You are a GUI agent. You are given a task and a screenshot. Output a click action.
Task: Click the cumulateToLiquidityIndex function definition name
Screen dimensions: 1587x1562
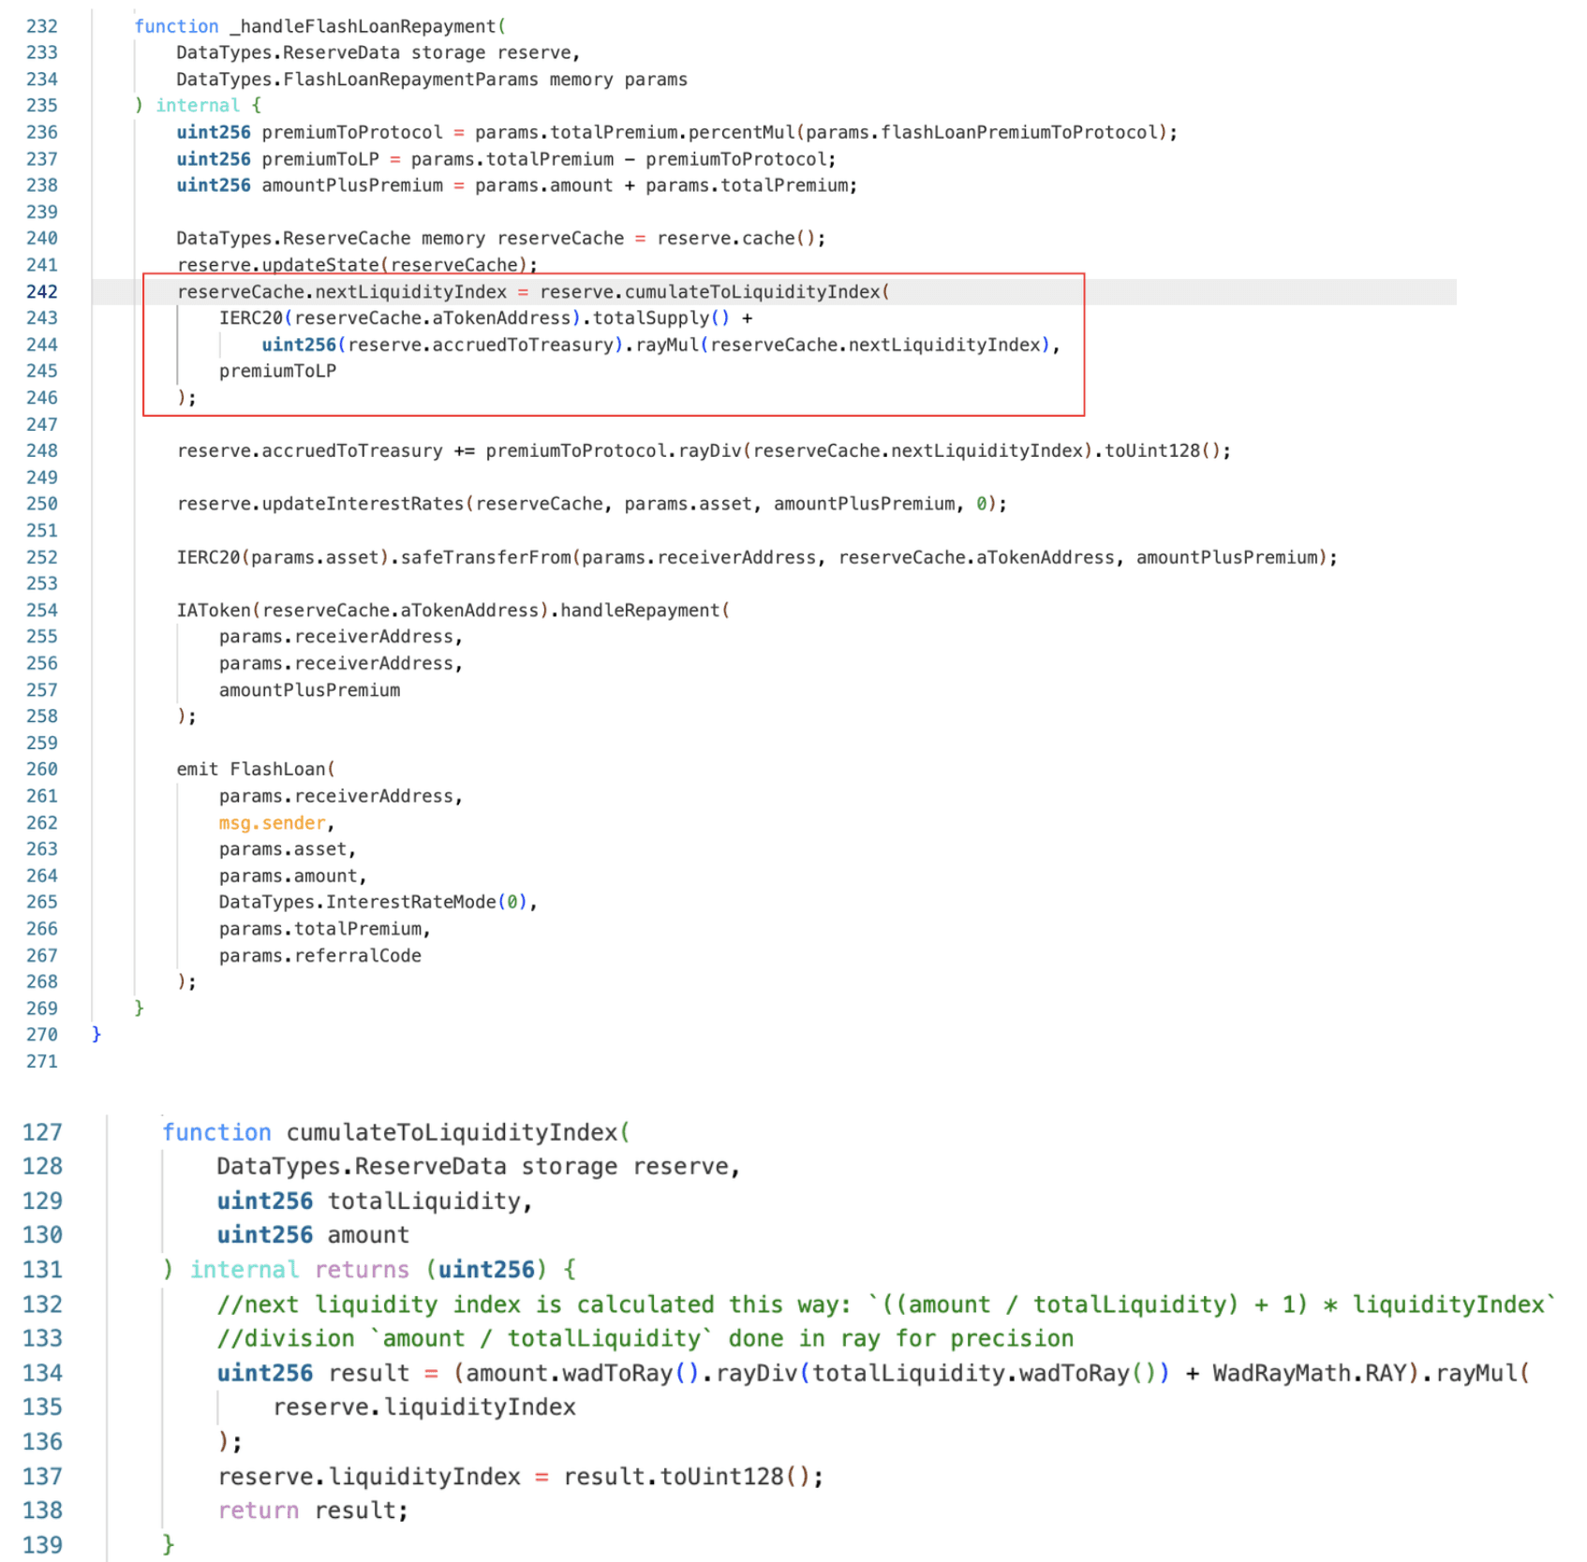point(452,1132)
